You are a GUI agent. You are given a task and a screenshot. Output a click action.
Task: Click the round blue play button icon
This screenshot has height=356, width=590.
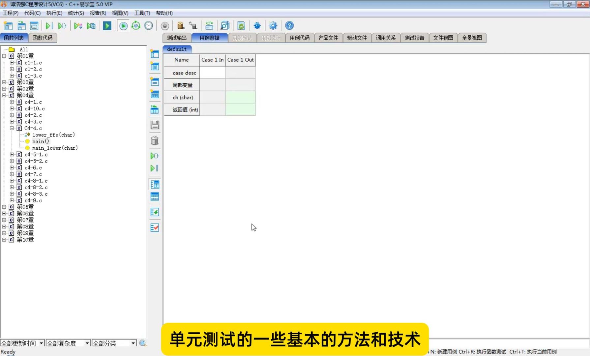click(123, 26)
